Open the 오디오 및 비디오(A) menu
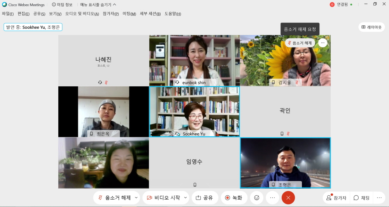 [82, 14]
